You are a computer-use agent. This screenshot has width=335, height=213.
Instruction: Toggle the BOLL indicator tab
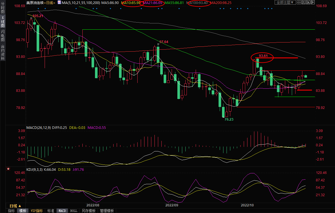click(x=74, y=211)
